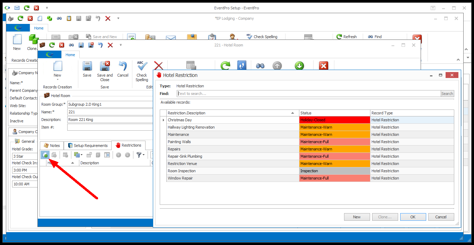The width and height of the screenshot is (474, 245).
Task: Open quick access dropdown in EP Lodging title bar
Action: coord(118,18)
